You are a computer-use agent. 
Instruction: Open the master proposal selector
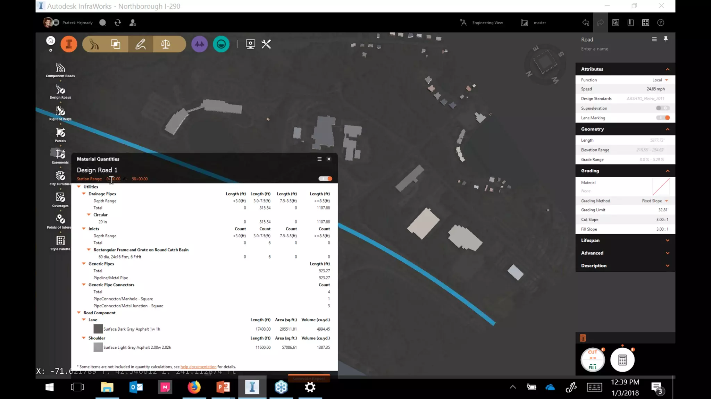pyautogui.click(x=534, y=23)
